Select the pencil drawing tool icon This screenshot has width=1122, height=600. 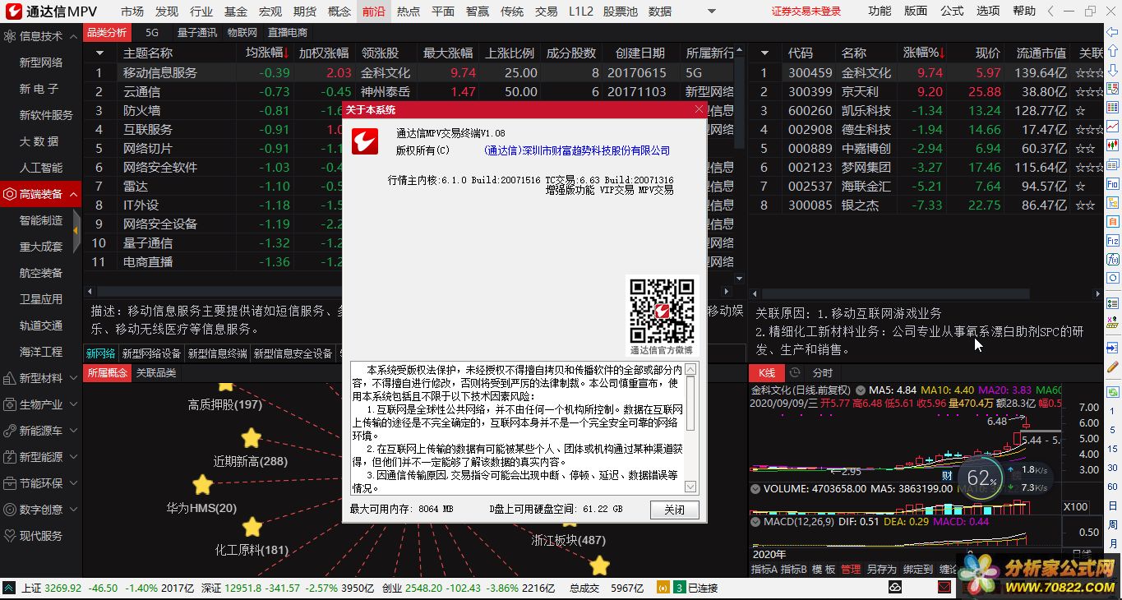[x=1113, y=367]
